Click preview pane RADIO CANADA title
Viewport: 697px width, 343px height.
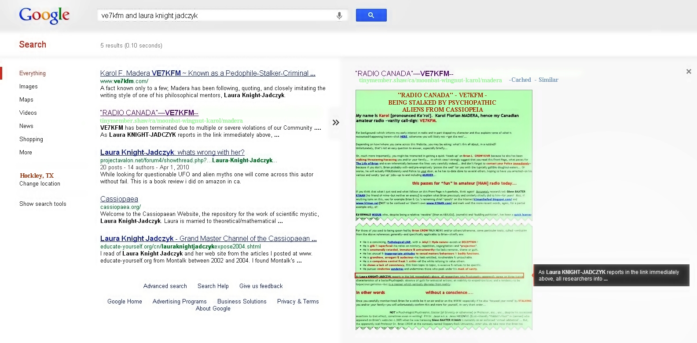(x=404, y=73)
